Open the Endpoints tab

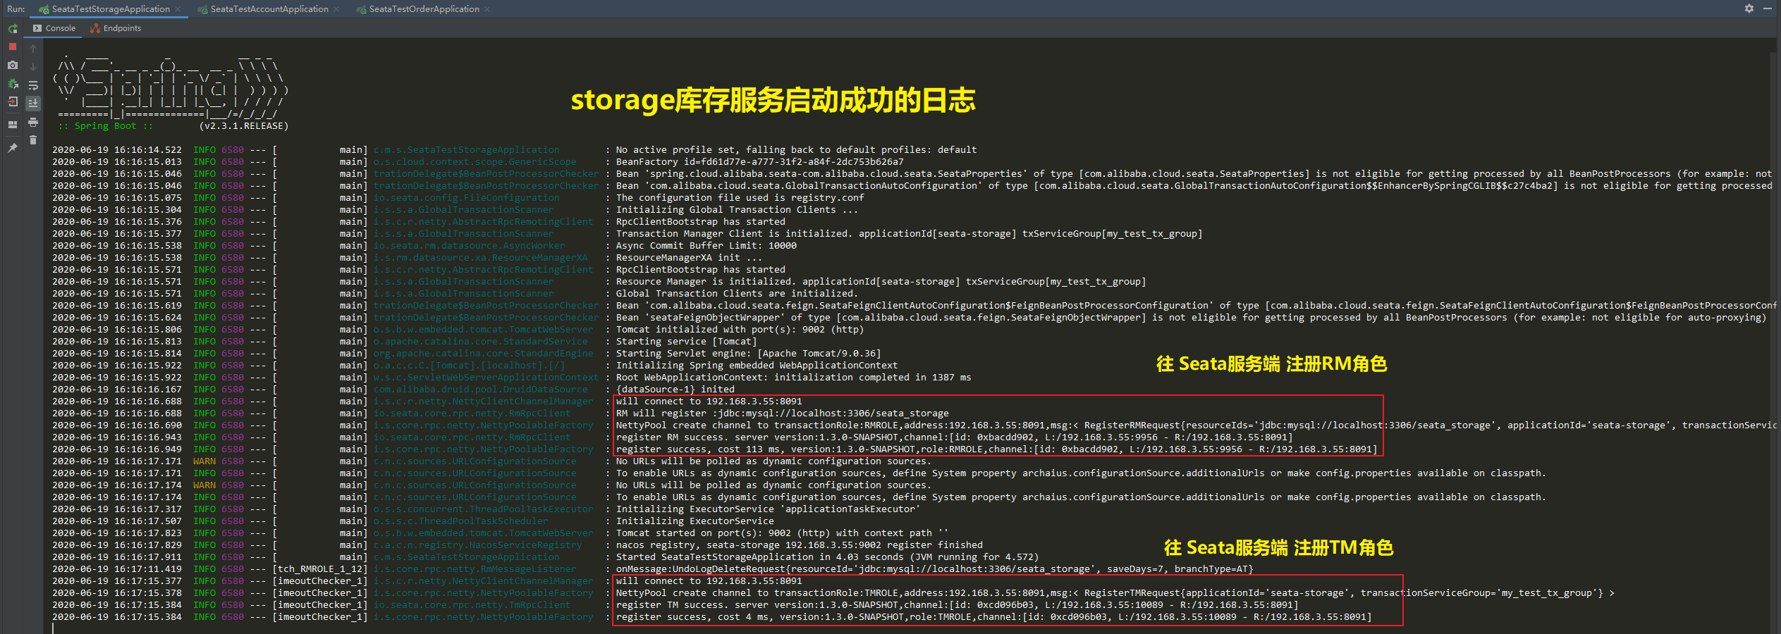coord(116,28)
